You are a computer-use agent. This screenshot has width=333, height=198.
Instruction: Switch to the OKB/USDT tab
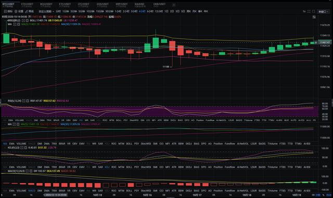pos(160,5)
